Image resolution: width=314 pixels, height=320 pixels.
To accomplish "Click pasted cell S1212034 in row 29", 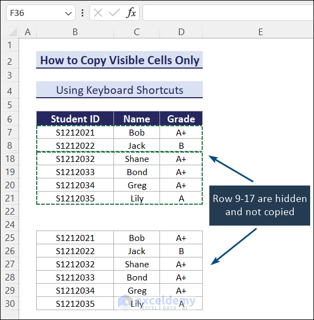I will pyautogui.click(x=75, y=290).
